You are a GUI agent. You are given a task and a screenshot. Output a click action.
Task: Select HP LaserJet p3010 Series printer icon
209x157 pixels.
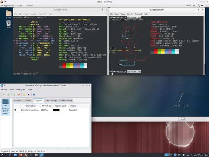click(6, 107)
